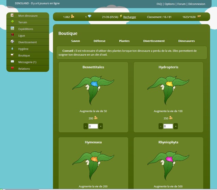
Task: Click the Déconnexion link
Action: pyautogui.click(x=197, y=4)
